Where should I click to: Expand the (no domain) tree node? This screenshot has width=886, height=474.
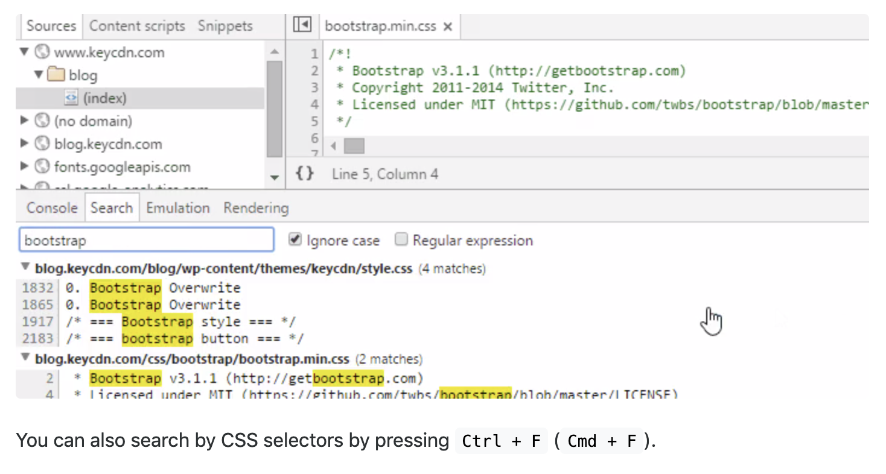pos(24,121)
